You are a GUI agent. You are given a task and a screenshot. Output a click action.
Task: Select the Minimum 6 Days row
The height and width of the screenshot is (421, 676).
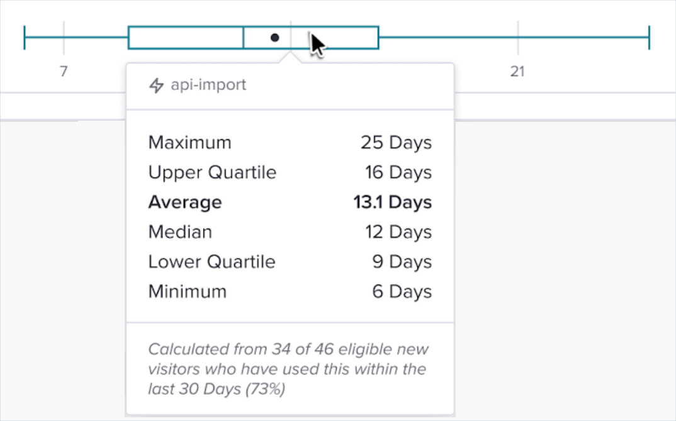290,292
